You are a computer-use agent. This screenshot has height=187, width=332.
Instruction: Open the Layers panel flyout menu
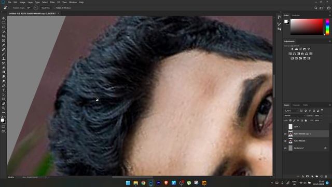329,105
